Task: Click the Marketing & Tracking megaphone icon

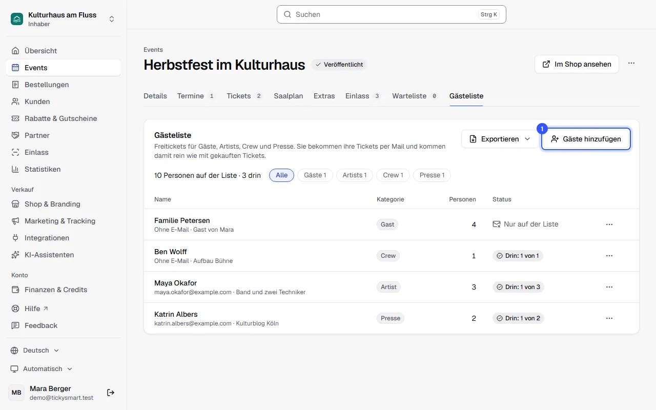Action: 15,221
